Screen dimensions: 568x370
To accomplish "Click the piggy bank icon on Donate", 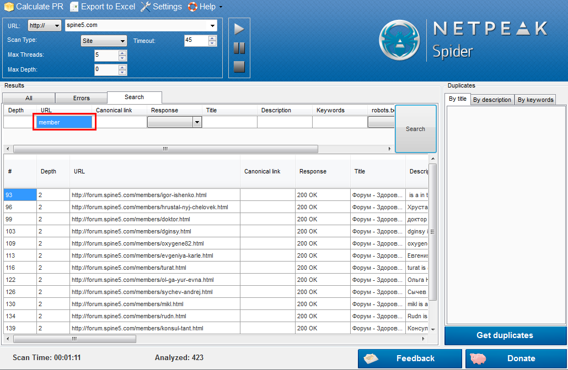I will tap(478, 358).
